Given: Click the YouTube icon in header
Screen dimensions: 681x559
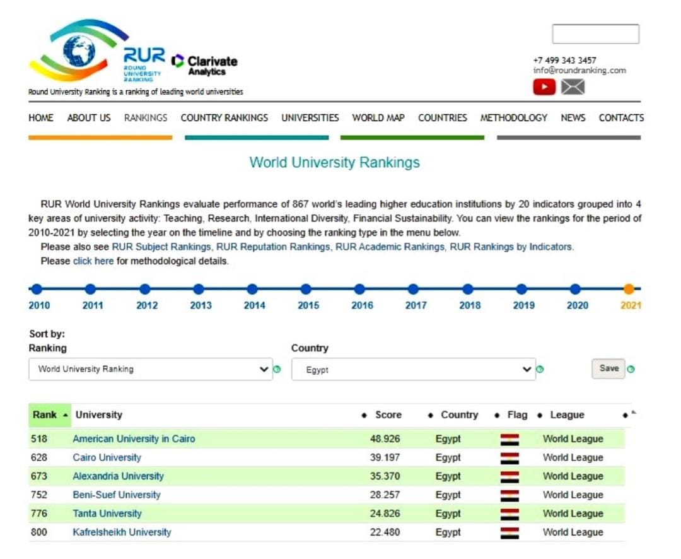Looking at the screenshot, I should tap(544, 87).
